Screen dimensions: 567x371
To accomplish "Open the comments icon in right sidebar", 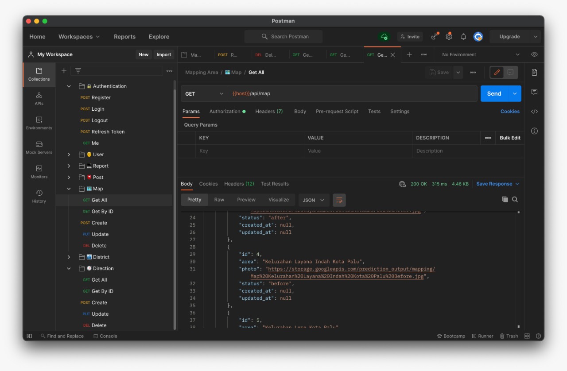I will coord(534,92).
